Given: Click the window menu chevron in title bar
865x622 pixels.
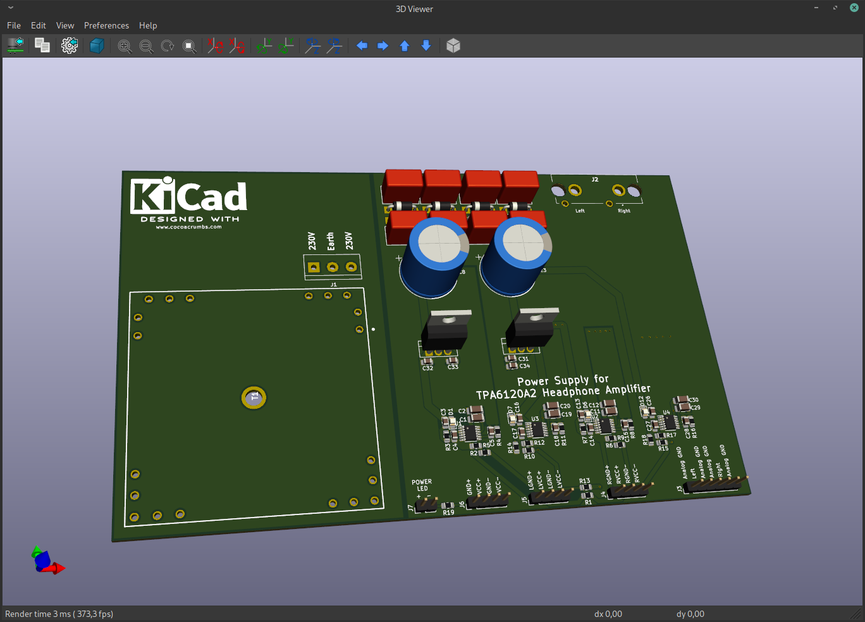Looking at the screenshot, I should click(11, 8).
